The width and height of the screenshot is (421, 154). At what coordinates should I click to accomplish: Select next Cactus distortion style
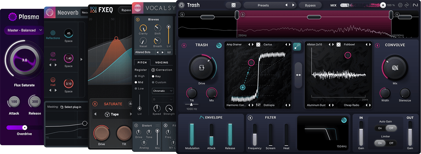point(289,45)
